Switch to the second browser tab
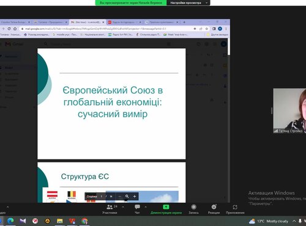Viewport: 306px width, 226px height. [x=50, y=22]
